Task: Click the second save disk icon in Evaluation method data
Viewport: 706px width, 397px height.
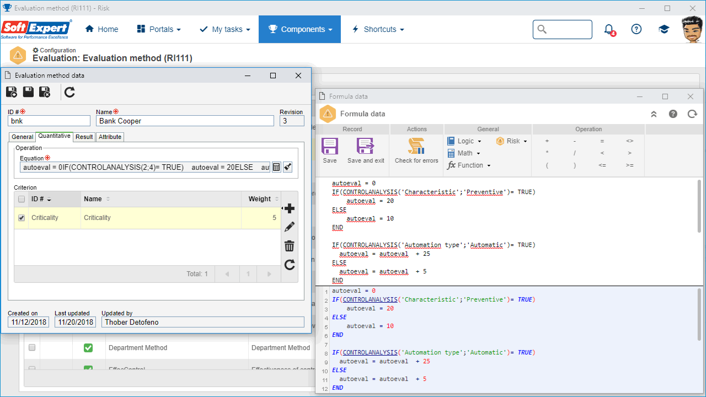Action: tap(28, 92)
